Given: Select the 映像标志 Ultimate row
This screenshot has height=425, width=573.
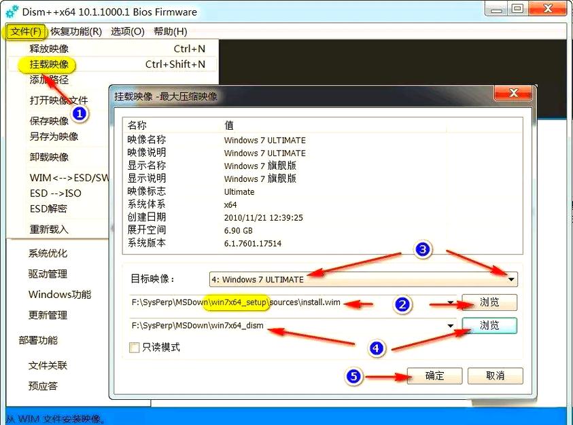Looking at the screenshot, I should [323, 191].
